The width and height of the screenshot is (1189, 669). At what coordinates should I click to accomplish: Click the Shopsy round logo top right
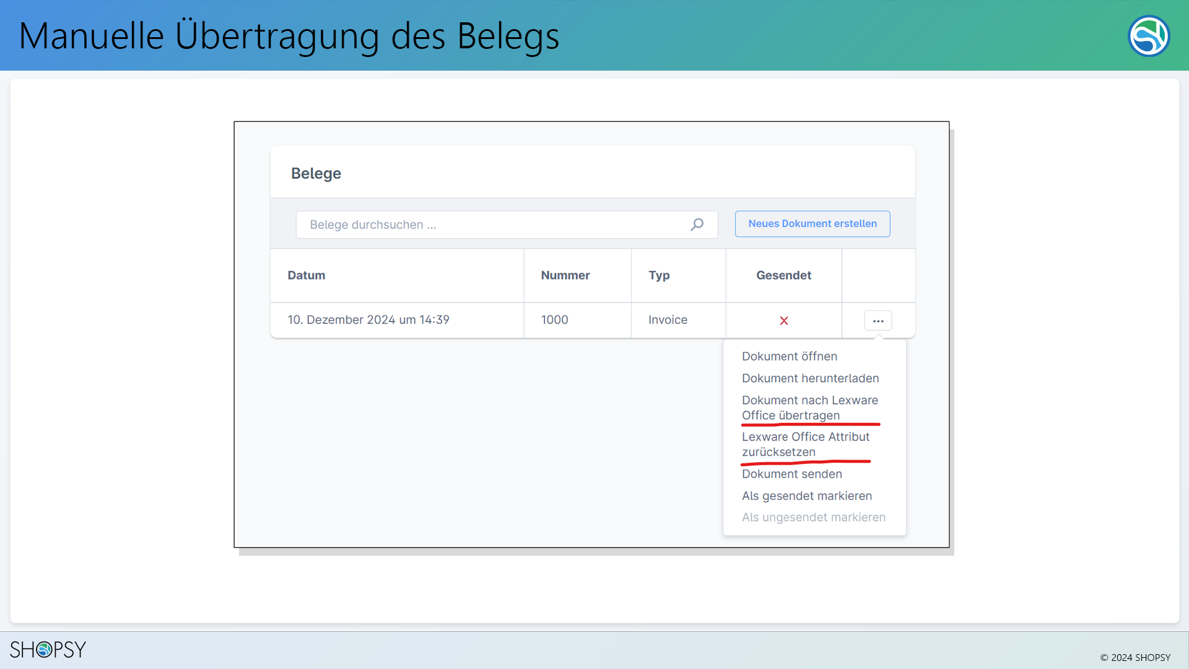(1149, 36)
